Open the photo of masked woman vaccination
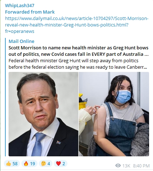 tap(114, 114)
